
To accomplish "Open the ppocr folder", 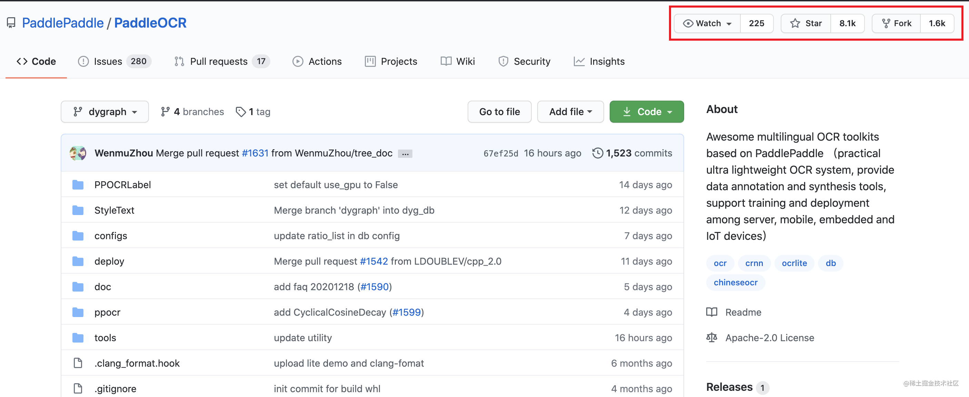I will point(108,313).
